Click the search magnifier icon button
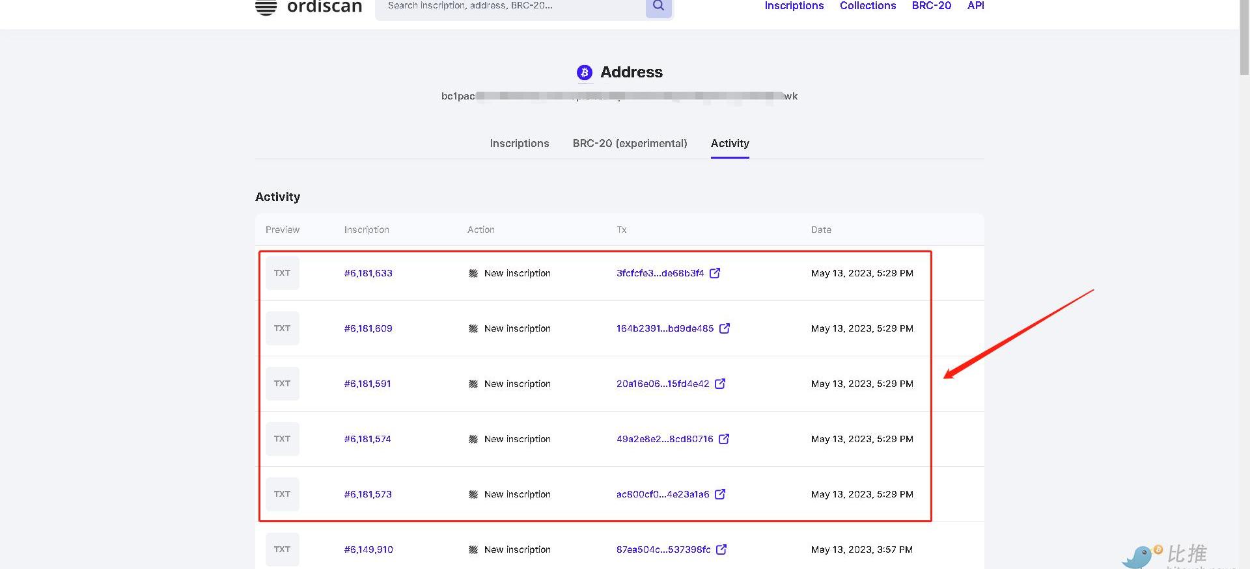 click(x=658, y=7)
